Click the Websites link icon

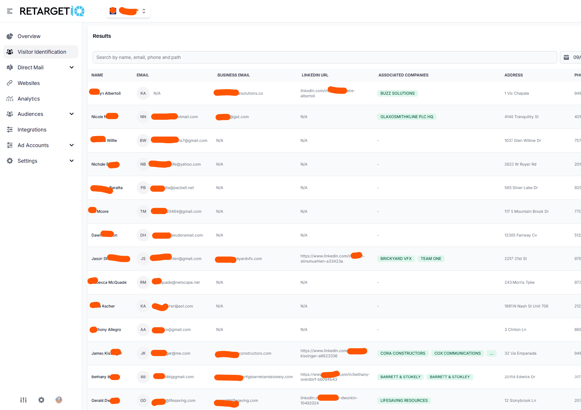[x=10, y=83]
